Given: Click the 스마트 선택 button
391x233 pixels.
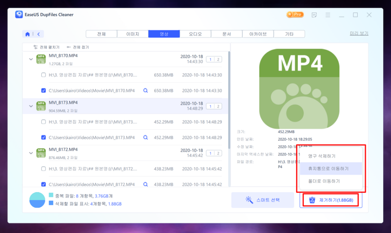Looking at the screenshot, I should pos(263,200).
